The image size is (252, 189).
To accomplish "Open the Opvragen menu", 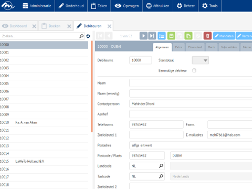I will tap(127, 6).
